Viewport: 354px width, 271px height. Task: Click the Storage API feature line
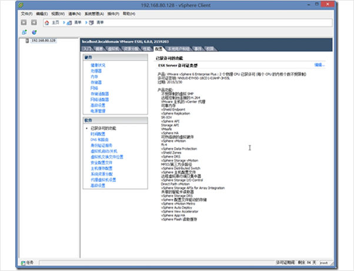pos(170,125)
